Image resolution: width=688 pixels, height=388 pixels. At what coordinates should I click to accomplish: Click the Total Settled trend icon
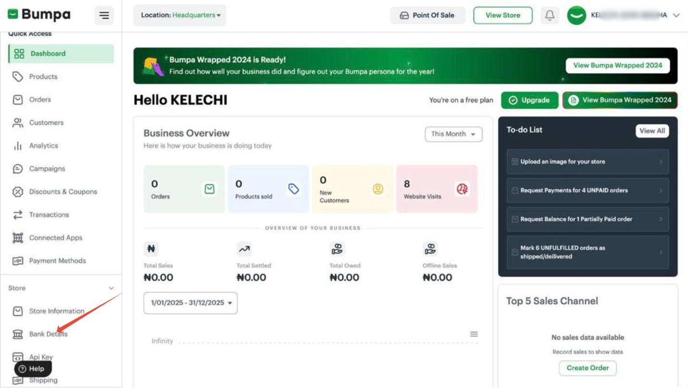point(244,249)
